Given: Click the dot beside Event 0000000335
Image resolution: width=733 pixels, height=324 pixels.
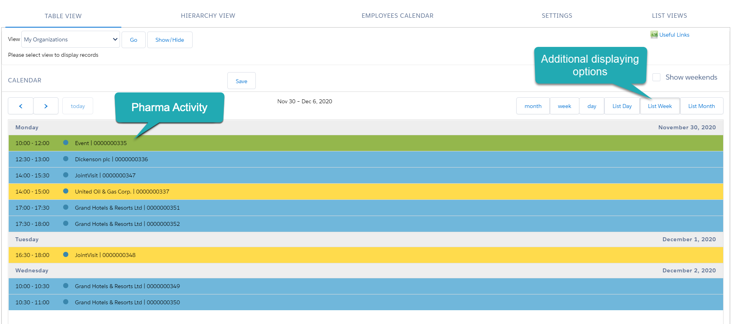Looking at the screenshot, I should [x=66, y=143].
